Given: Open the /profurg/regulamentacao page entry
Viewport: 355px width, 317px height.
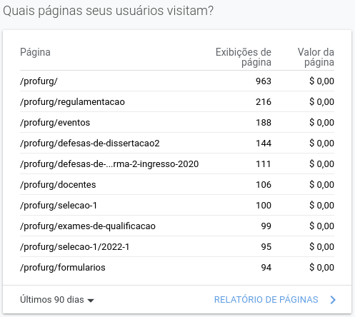Looking at the screenshot, I should [x=72, y=102].
